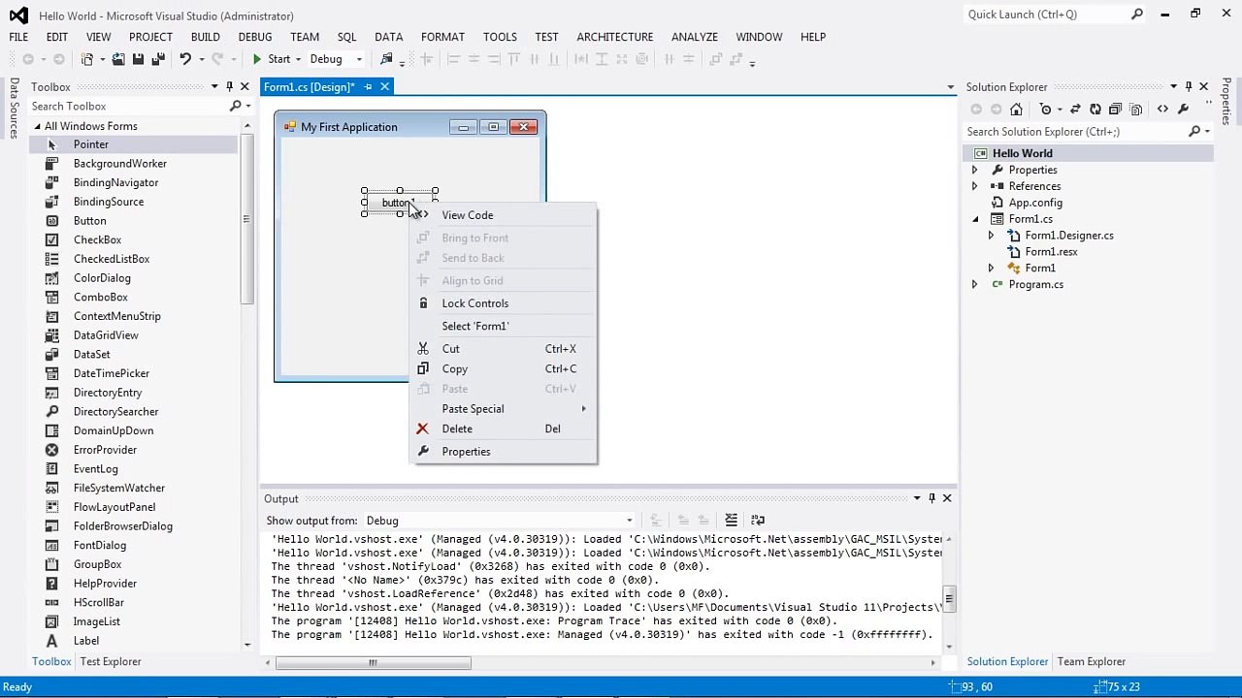Expand Form1.Designer.cs node
The width and height of the screenshot is (1242, 698).
[991, 236]
